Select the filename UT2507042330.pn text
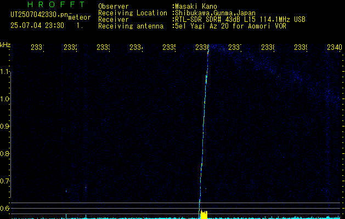This screenshot has width=345, height=219. point(39,15)
